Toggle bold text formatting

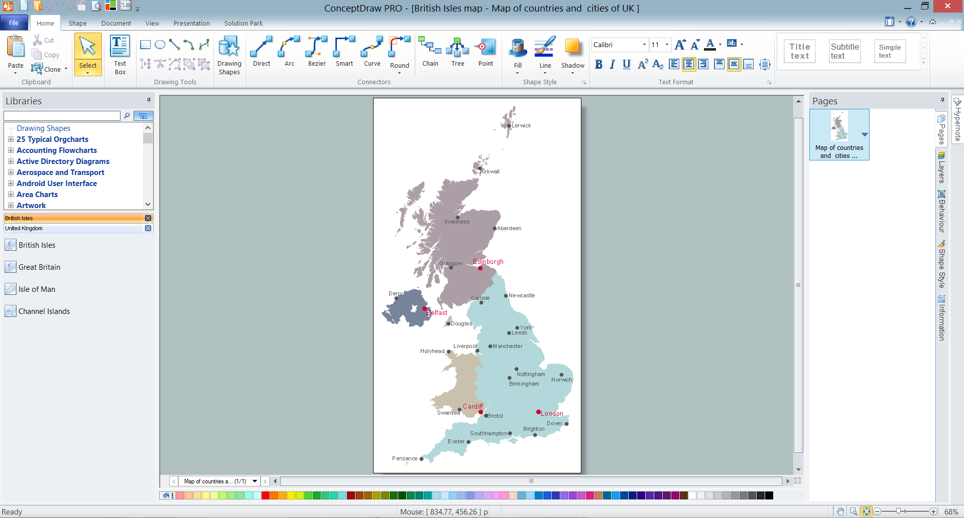tap(598, 64)
